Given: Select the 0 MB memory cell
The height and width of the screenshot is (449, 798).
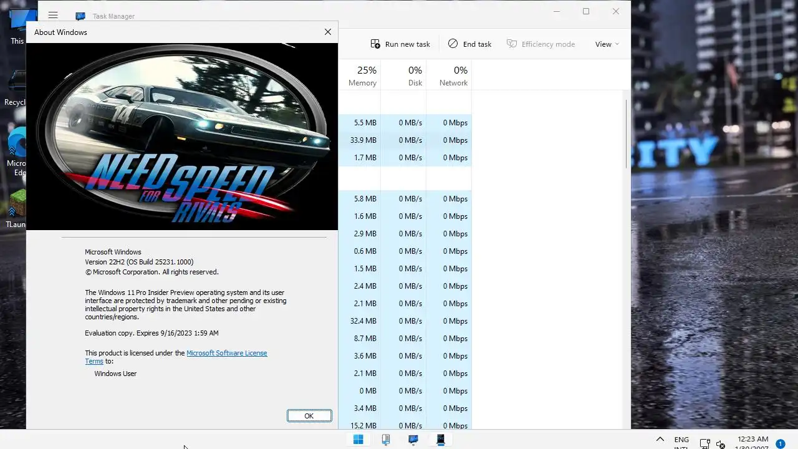Looking at the screenshot, I should tap(360, 391).
